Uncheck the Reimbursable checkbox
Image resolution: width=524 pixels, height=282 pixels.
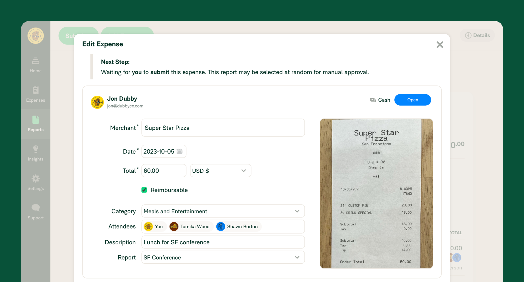pos(144,190)
